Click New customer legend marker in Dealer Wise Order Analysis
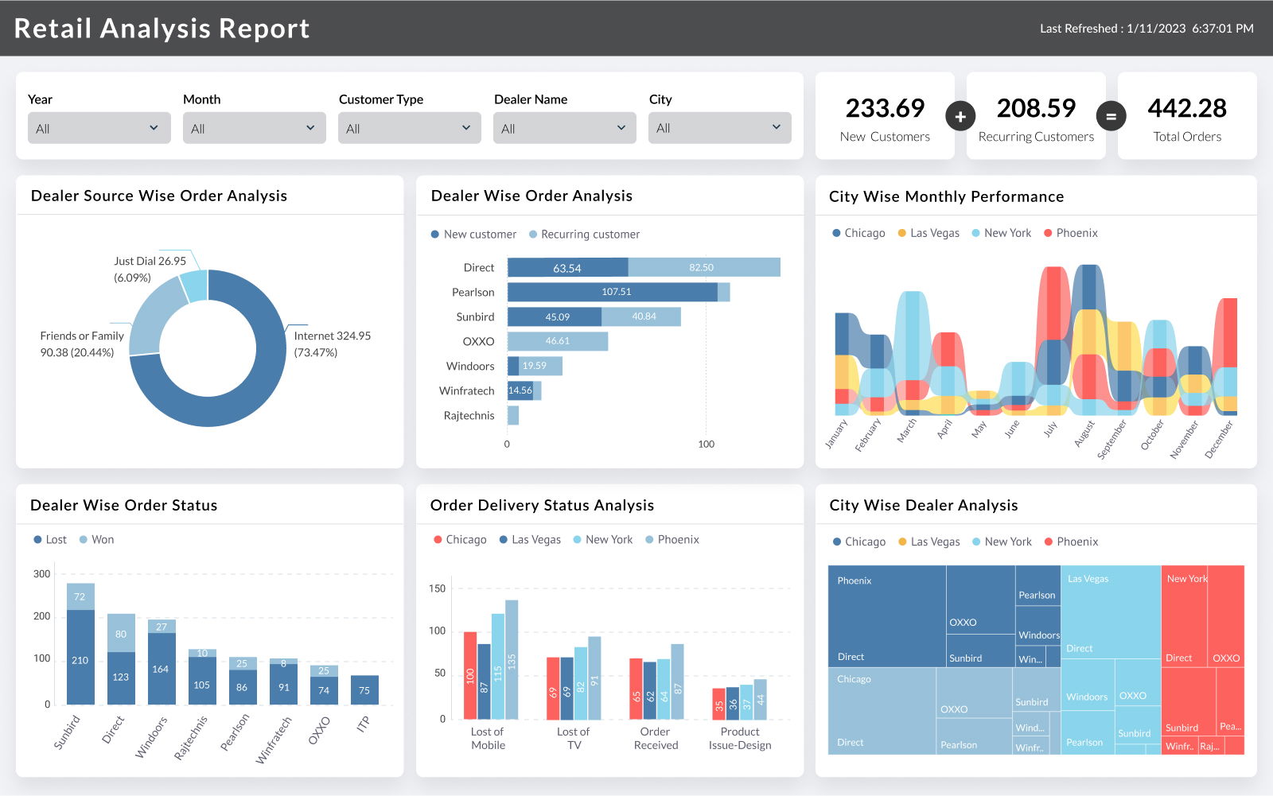Viewport: 1273px width, 796px height. coord(435,235)
